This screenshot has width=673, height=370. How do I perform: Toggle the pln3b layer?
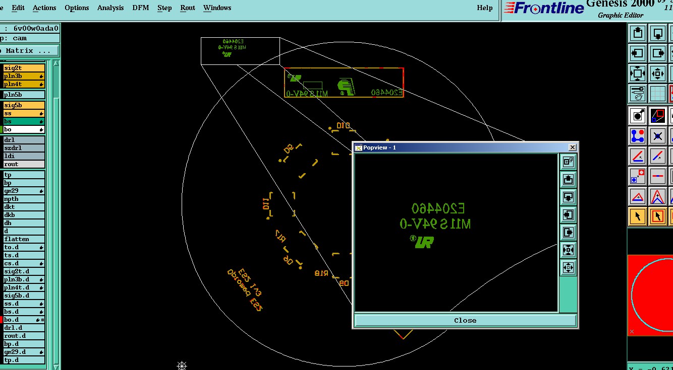click(24, 76)
